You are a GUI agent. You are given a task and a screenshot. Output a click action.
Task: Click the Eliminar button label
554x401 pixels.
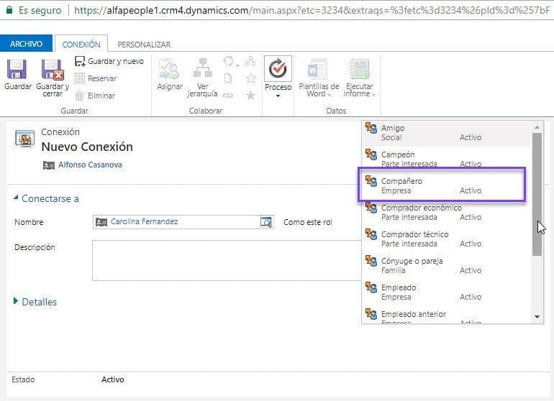101,96
